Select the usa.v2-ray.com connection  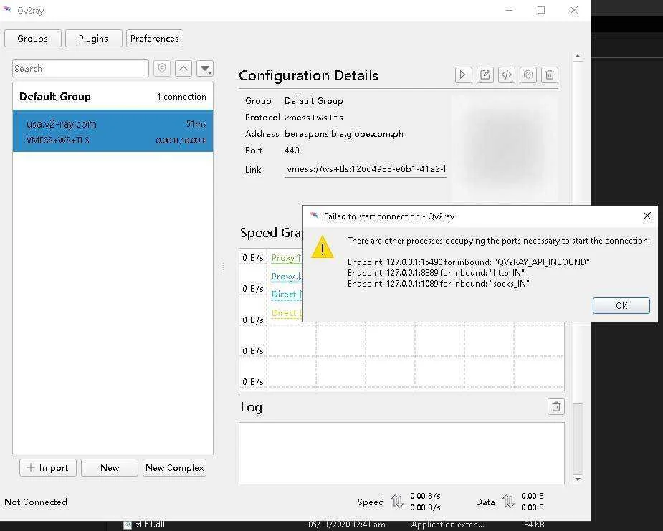tap(113, 130)
